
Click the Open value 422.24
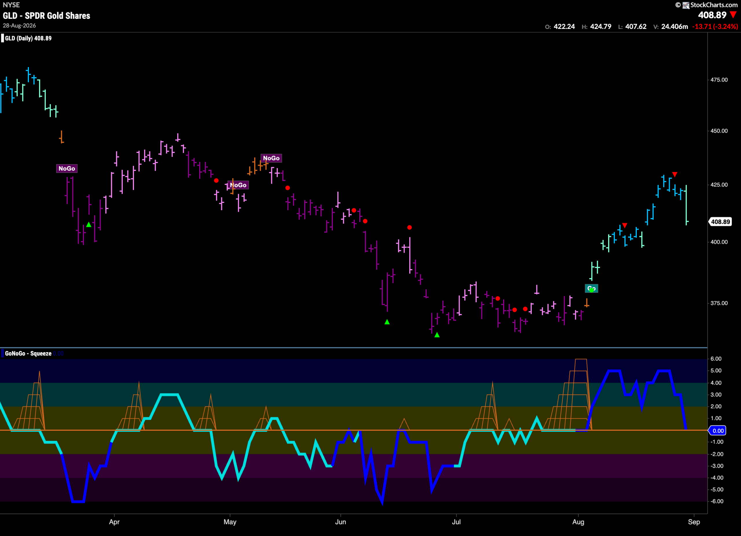click(564, 27)
